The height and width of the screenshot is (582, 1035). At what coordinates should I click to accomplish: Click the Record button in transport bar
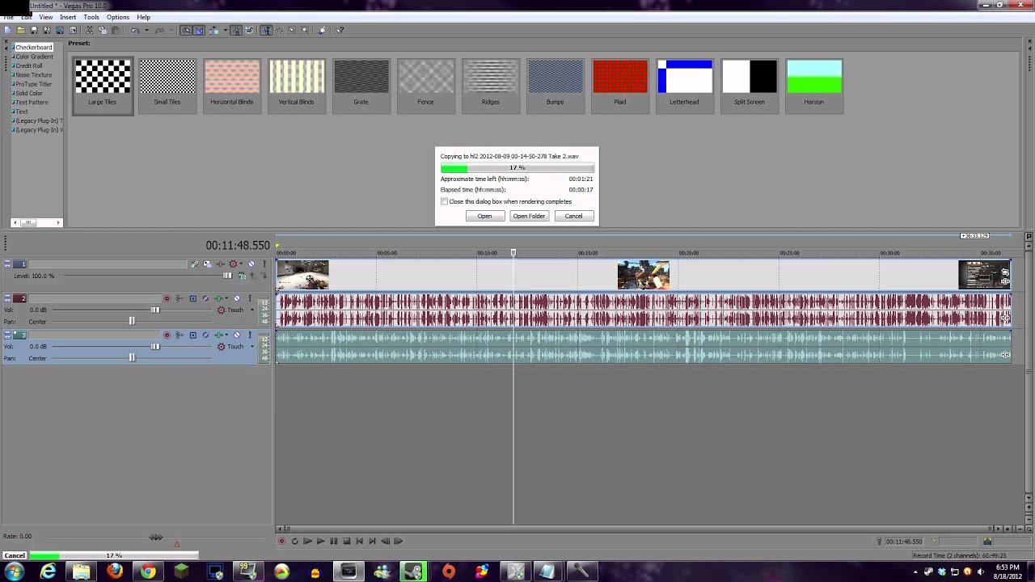(x=281, y=542)
